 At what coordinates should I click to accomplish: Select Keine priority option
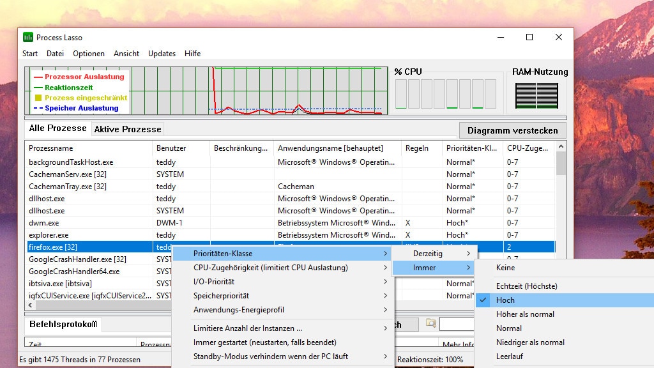point(565,268)
